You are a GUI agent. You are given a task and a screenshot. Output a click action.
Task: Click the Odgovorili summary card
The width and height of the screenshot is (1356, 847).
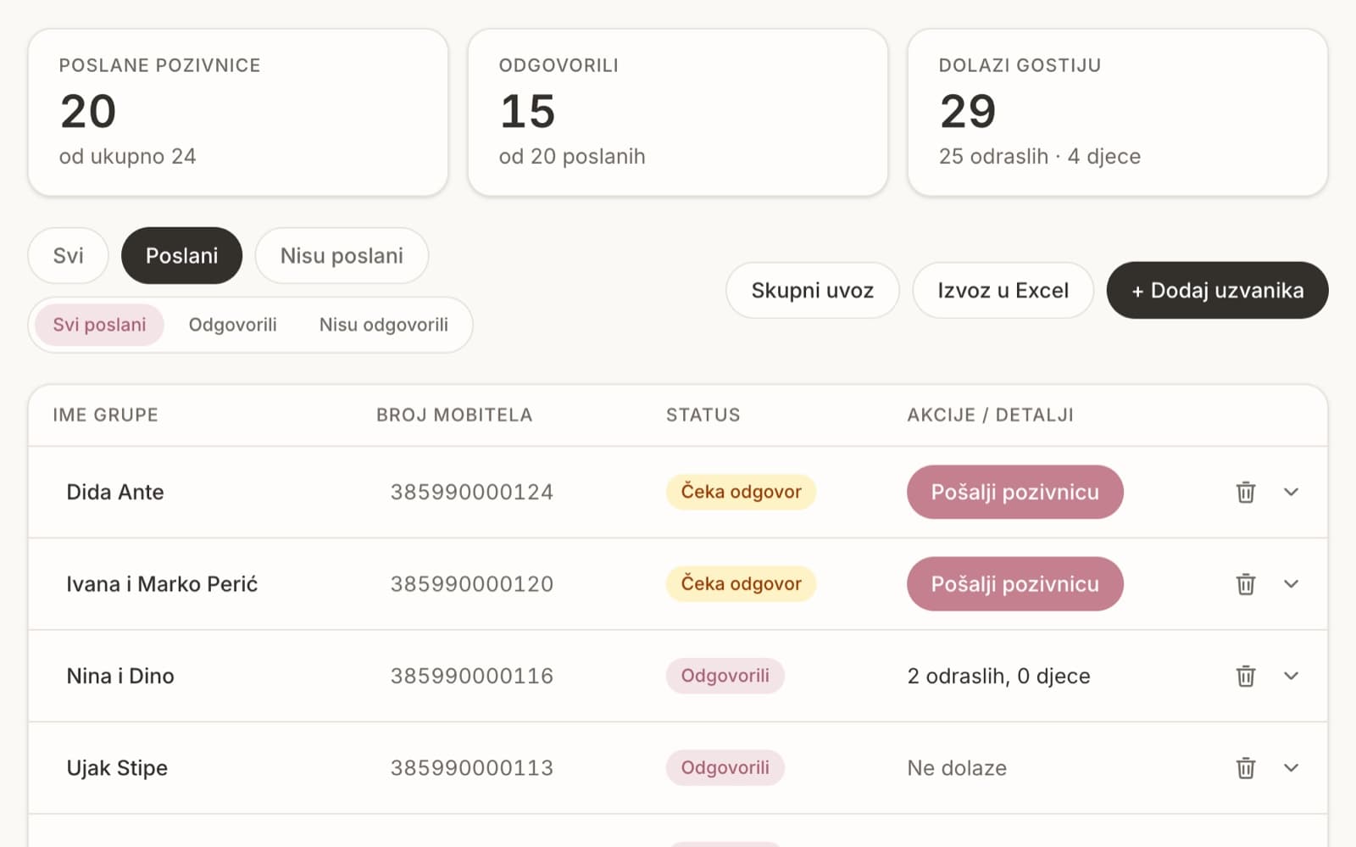pos(678,112)
